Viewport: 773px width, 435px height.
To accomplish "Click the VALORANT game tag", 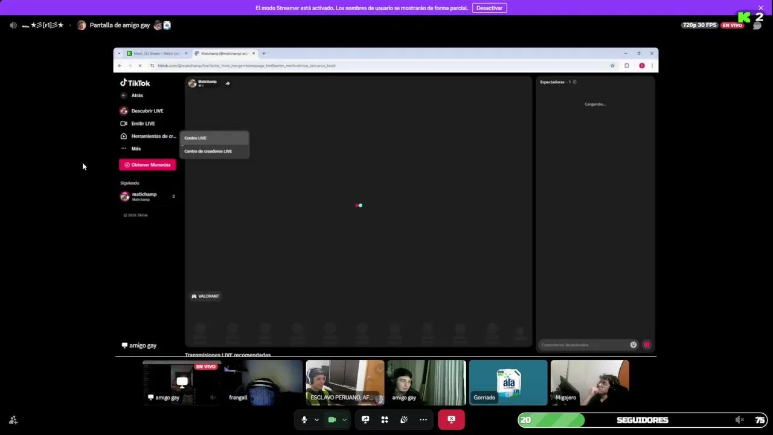I will (205, 296).
